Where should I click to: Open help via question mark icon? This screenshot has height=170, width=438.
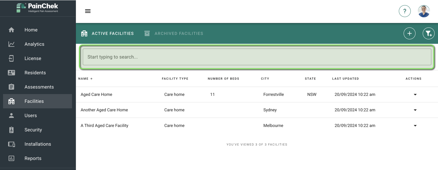click(405, 11)
